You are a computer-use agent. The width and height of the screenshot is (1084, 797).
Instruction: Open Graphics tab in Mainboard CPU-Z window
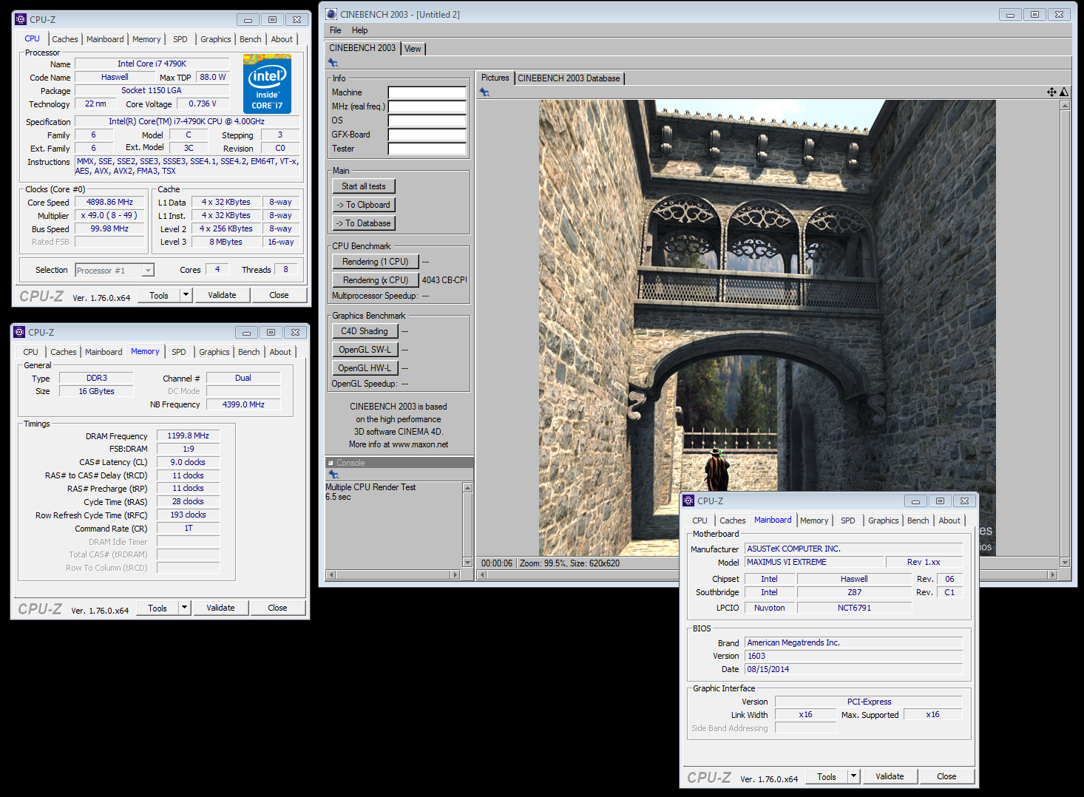click(884, 520)
